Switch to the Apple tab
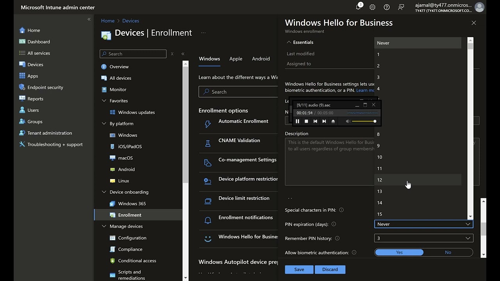The image size is (500, 281). click(236, 59)
